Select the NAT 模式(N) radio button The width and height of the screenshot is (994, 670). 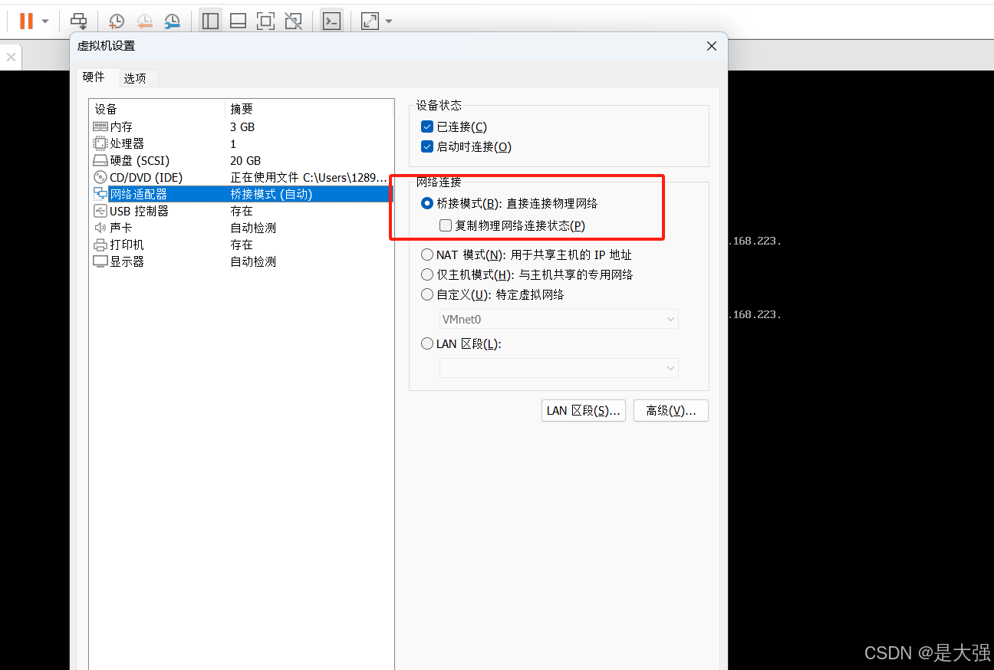click(x=427, y=255)
